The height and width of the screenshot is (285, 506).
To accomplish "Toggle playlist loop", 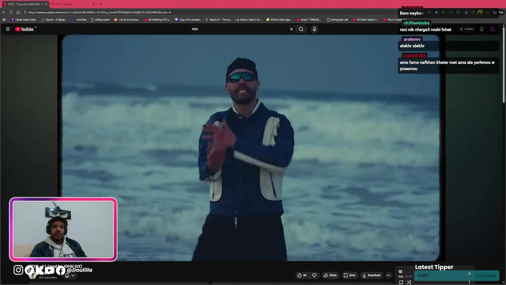I will 401,282.
